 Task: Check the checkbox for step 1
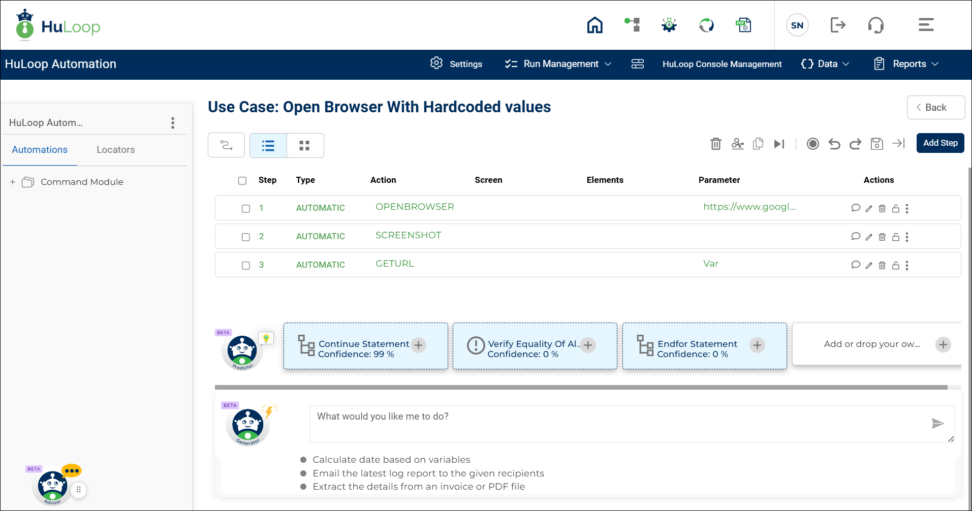246,208
